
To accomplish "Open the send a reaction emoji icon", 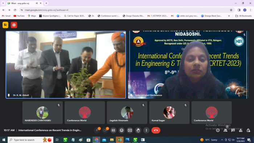I will (x=122, y=130).
